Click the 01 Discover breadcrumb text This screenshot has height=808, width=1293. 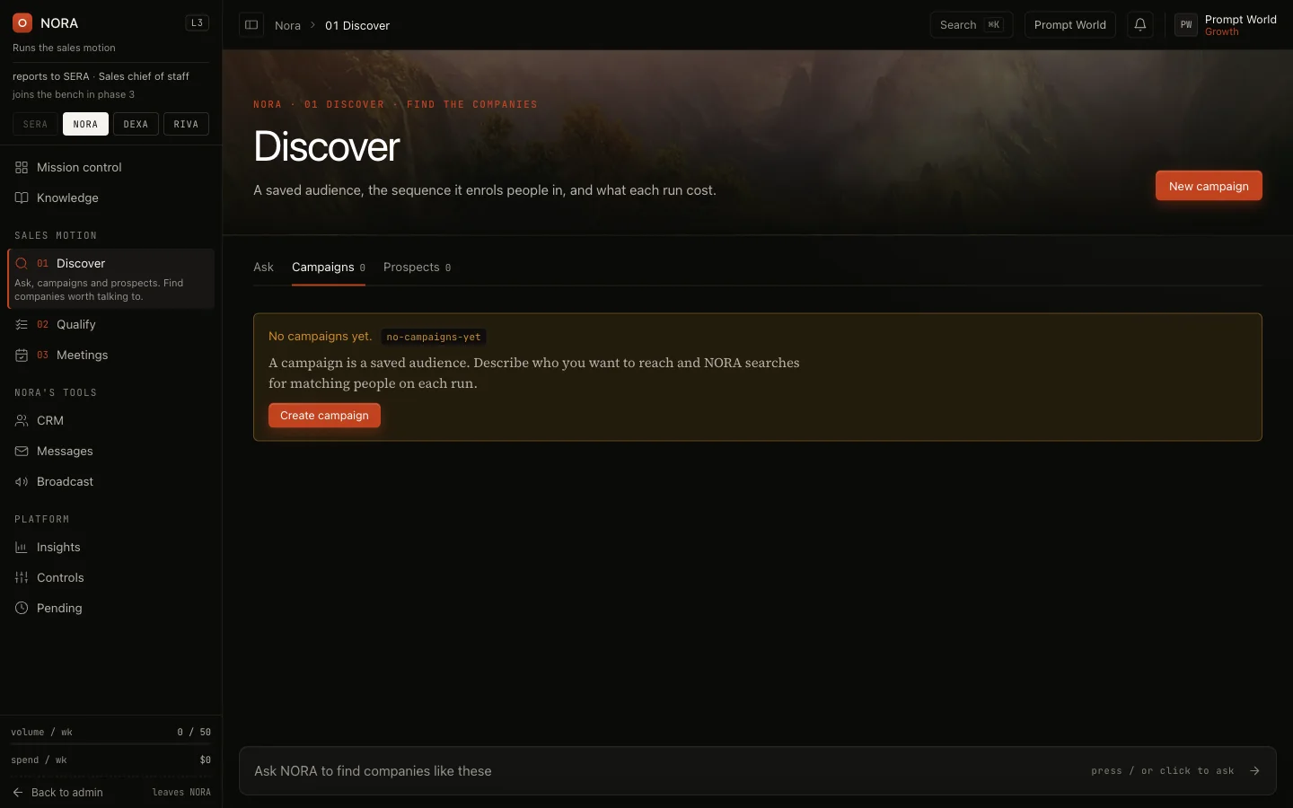tap(357, 25)
